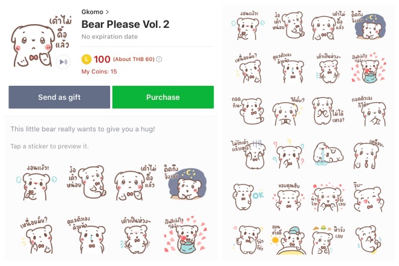399x266 pixels.
Task: Tap the sound preview speaker icon
Action: (63, 62)
